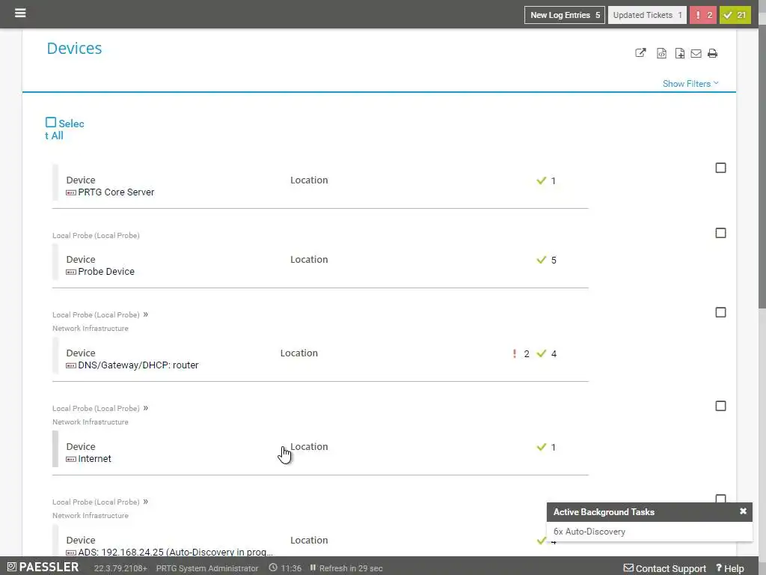Open PRTG Core Server device
The height and width of the screenshot is (575, 766).
[x=116, y=192]
